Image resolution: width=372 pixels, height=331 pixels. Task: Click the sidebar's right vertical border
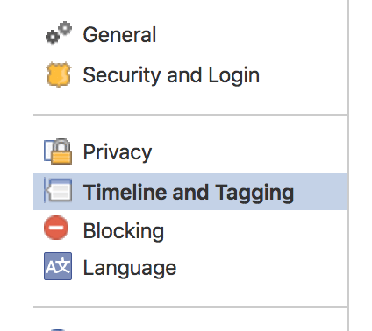(348, 165)
